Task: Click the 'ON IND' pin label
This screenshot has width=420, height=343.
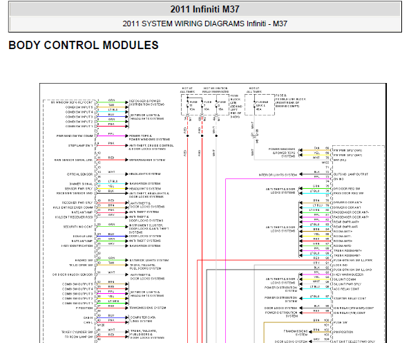Action: click(338, 179)
